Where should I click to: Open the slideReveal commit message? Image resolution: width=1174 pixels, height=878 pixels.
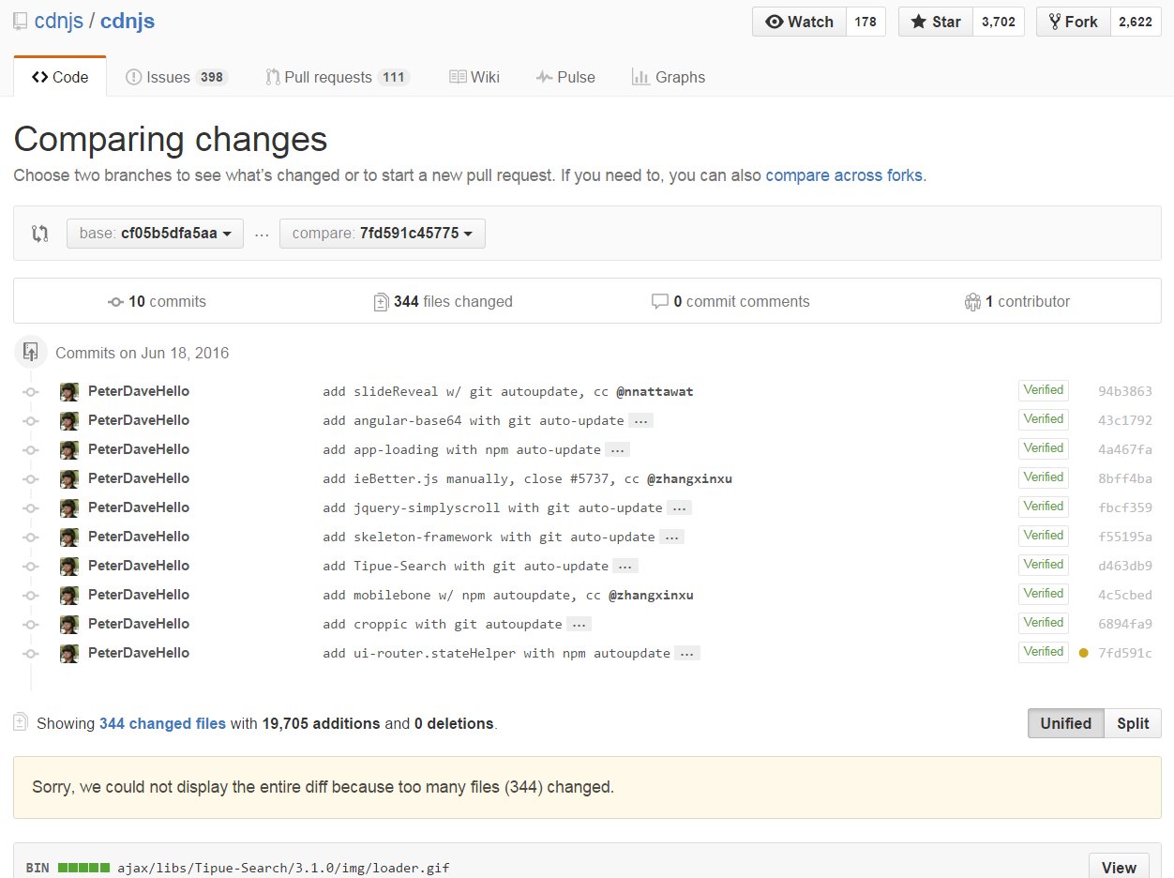466,391
